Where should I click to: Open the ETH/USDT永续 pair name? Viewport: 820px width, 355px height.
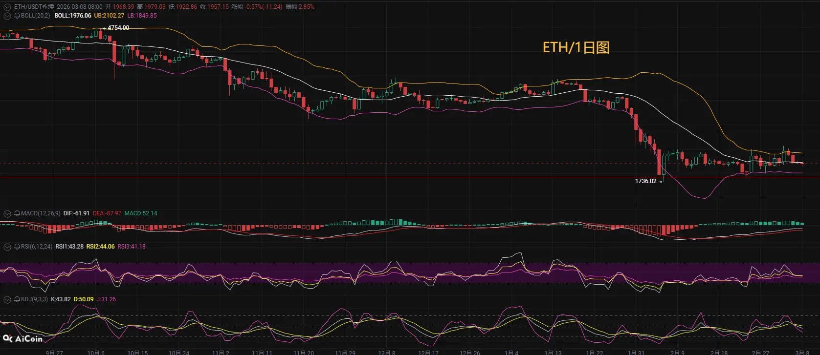point(34,7)
